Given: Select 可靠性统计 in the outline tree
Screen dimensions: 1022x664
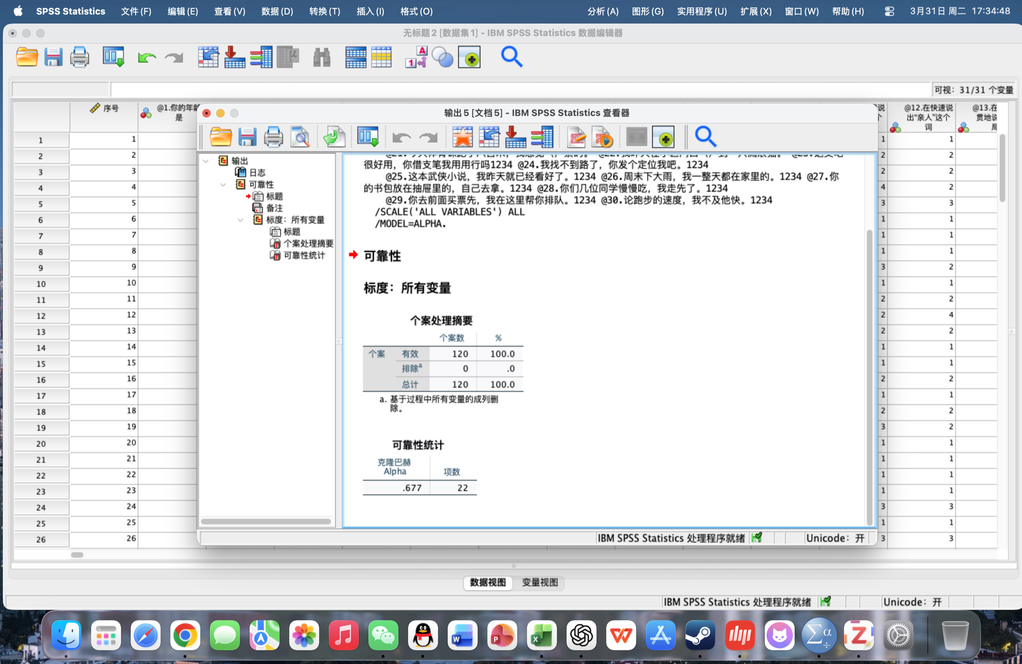Looking at the screenshot, I should pos(304,256).
